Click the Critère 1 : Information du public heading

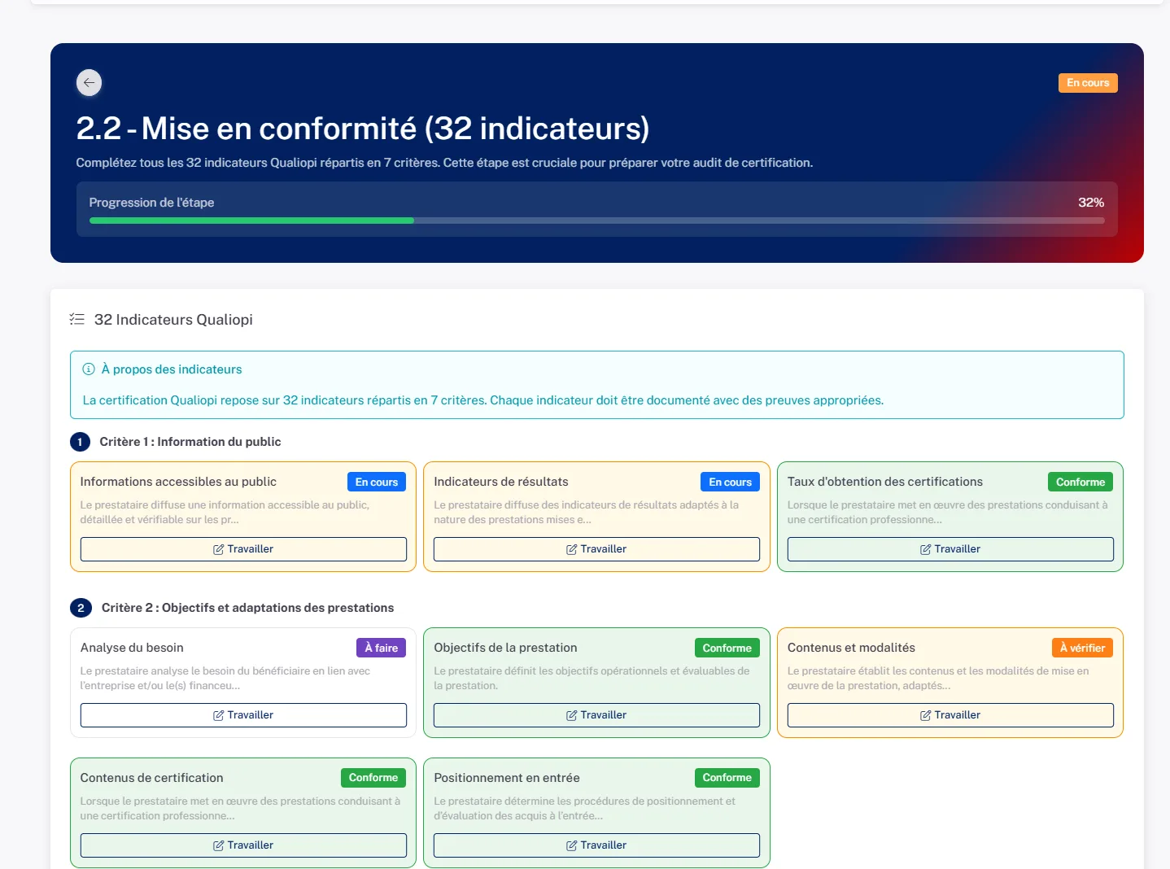(190, 442)
